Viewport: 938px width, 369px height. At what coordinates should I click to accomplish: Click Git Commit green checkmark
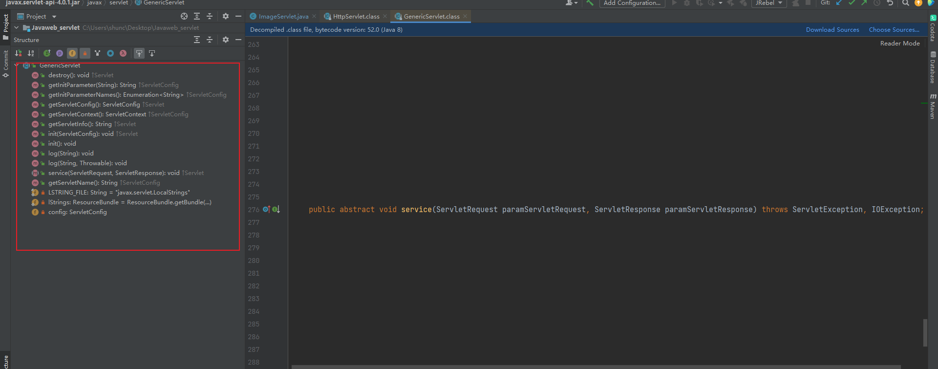[852, 3]
